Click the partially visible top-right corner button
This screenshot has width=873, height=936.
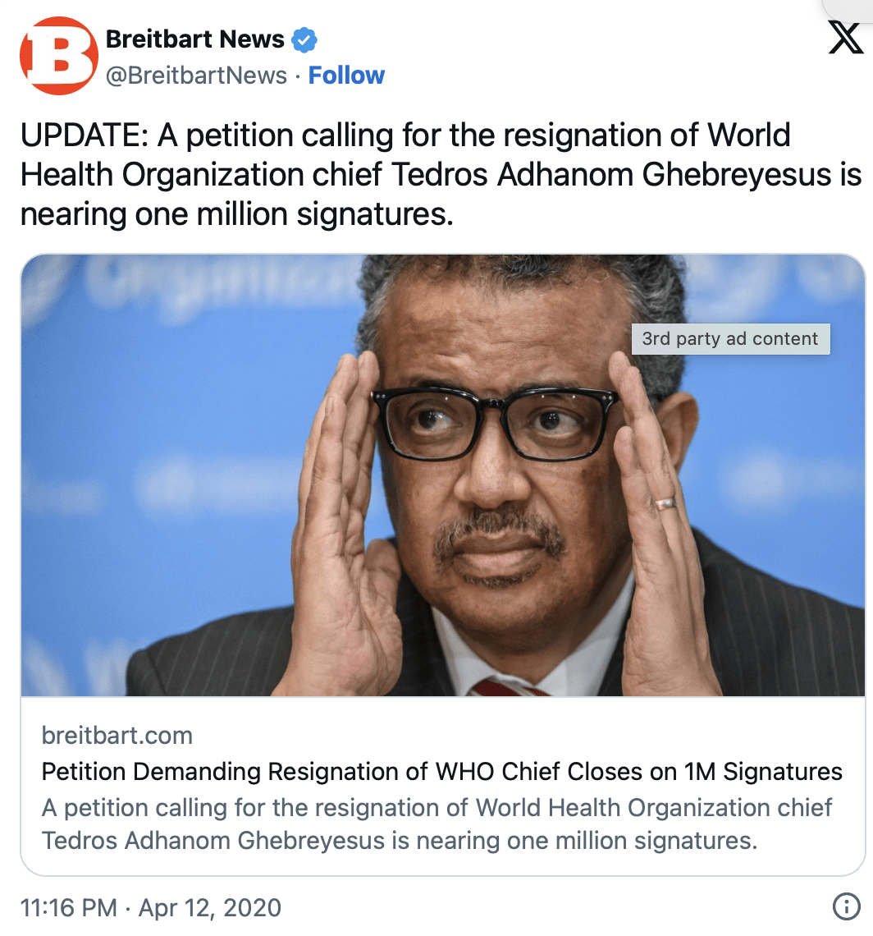(848, 9)
